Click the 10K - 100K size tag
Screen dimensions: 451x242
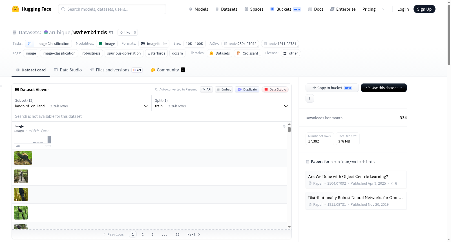pos(194,44)
